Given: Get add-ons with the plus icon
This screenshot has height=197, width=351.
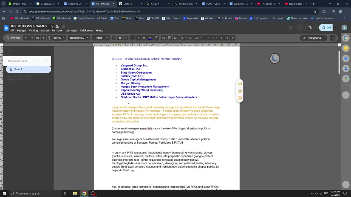Looking at the screenshot, I should tap(346, 95).
